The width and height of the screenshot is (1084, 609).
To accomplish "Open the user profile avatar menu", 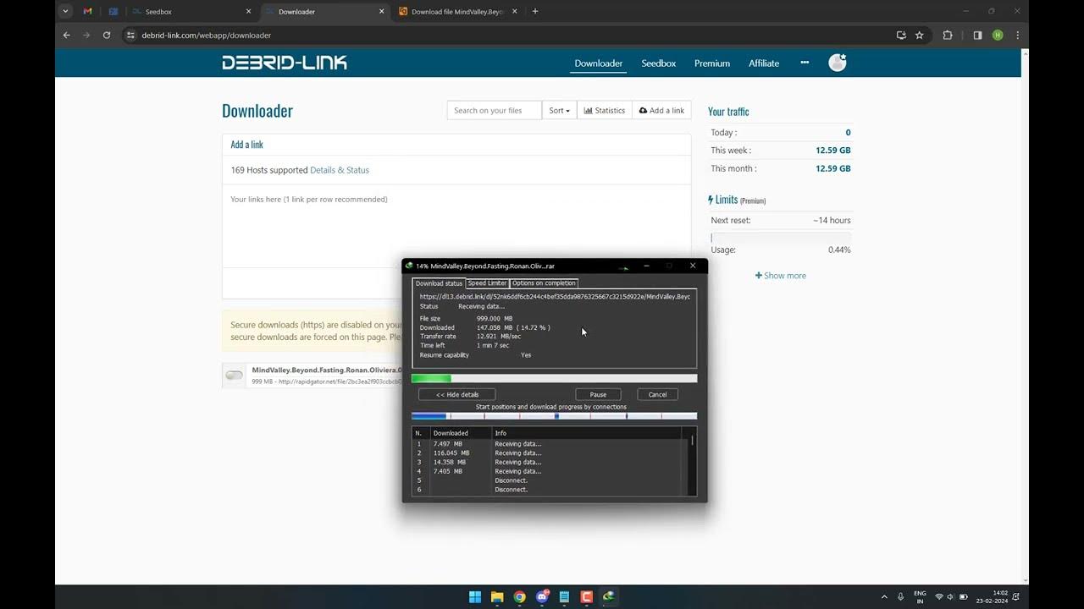I will (838, 63).
